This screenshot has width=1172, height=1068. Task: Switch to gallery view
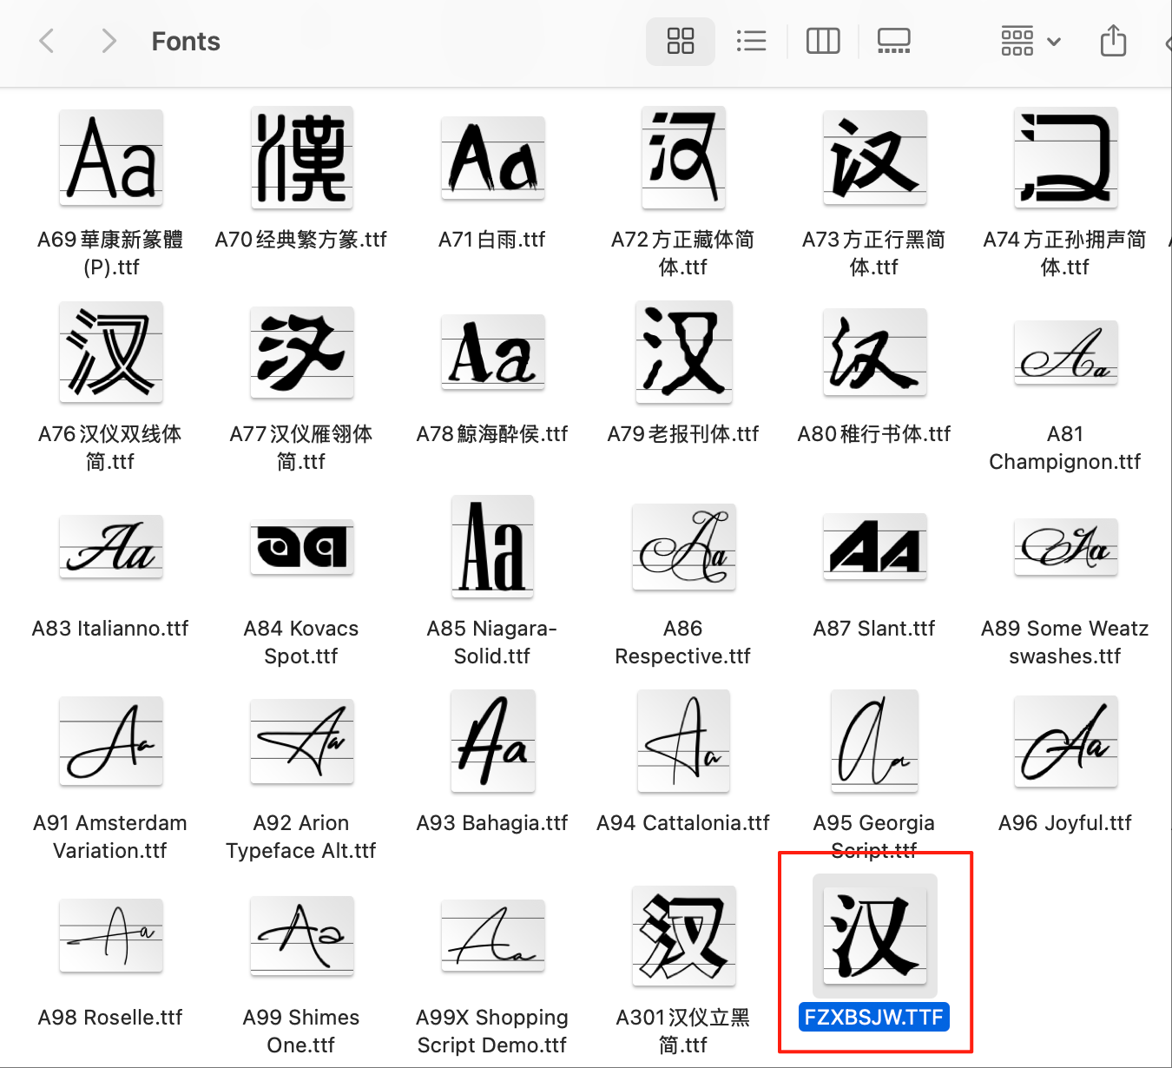(893, 41)
